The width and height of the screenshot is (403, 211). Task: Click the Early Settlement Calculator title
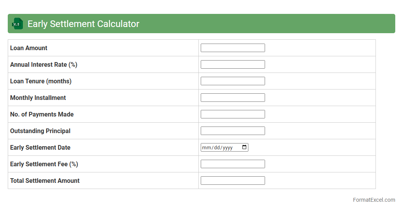pyautogui.click(x=83, y=24)
